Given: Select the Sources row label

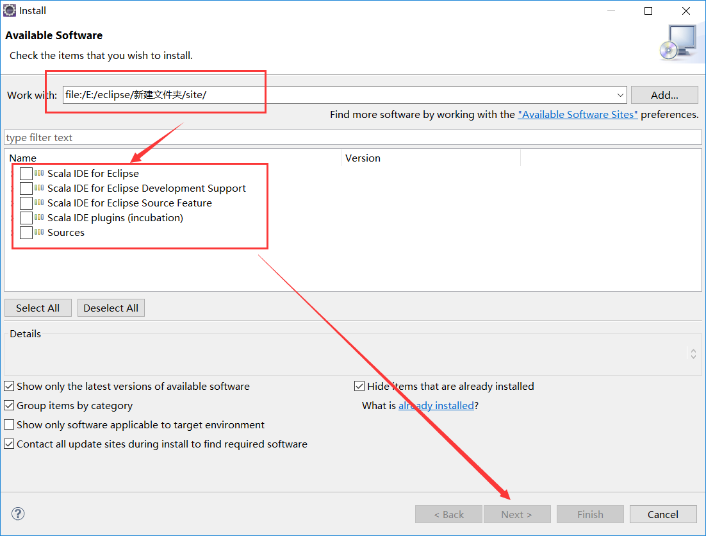Looking at the screenshot, I should (x=66, y=233).
